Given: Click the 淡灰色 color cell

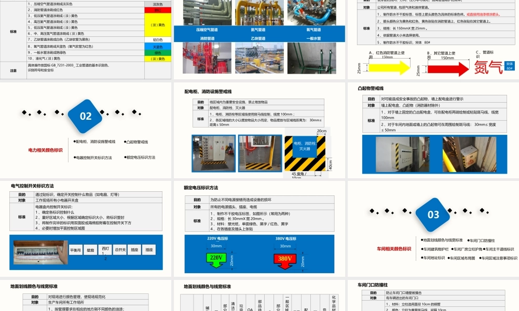Looking at the screenshot, I should (x=158, y=4).
